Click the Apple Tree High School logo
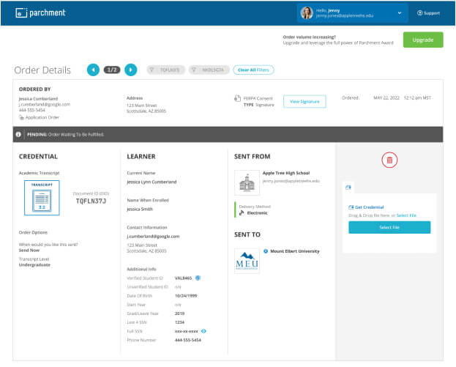The image size is (456, 367). pyautogui.click(x=246, y=183)
